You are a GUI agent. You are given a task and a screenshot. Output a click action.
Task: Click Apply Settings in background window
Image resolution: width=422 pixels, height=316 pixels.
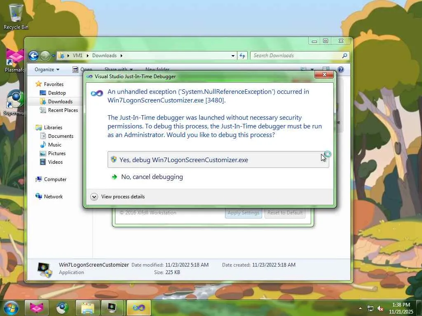click(x=243, y=213)
